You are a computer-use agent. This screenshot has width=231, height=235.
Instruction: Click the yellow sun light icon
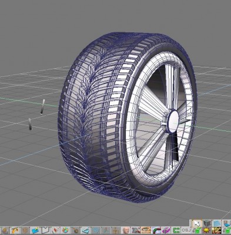click(206, 230)
